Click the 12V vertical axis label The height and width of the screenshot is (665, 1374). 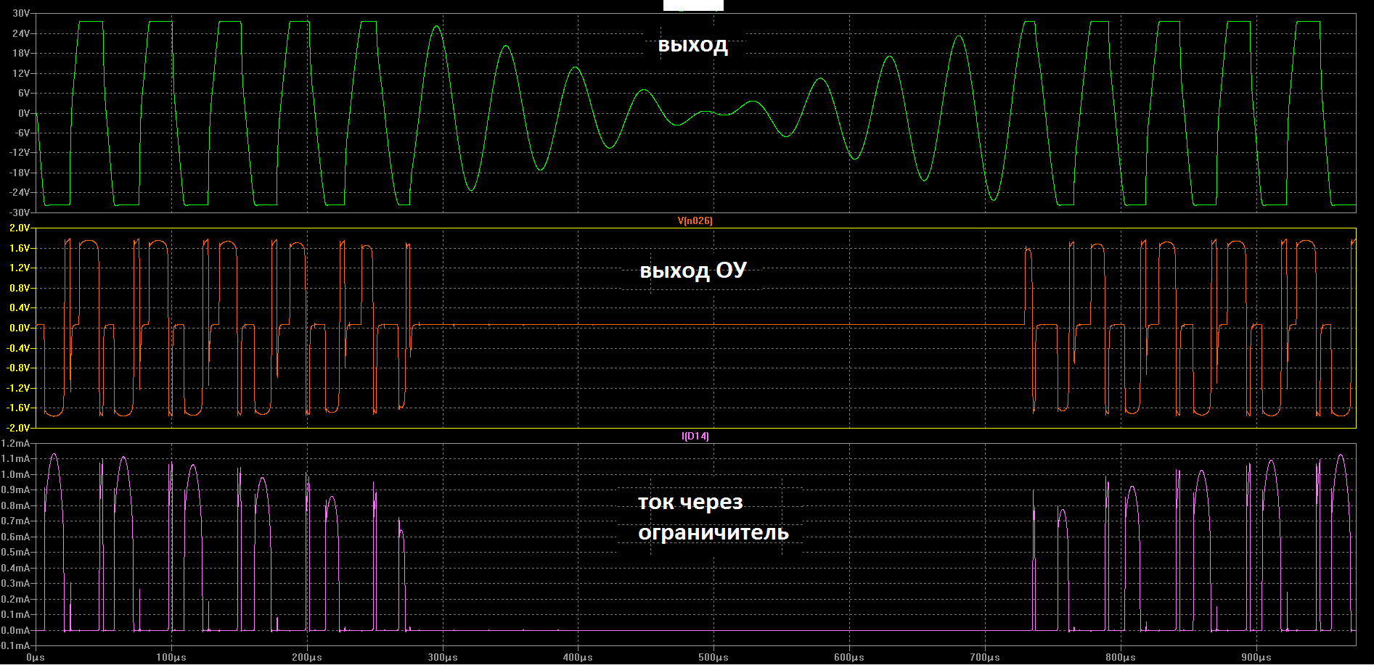pos(21,73)
